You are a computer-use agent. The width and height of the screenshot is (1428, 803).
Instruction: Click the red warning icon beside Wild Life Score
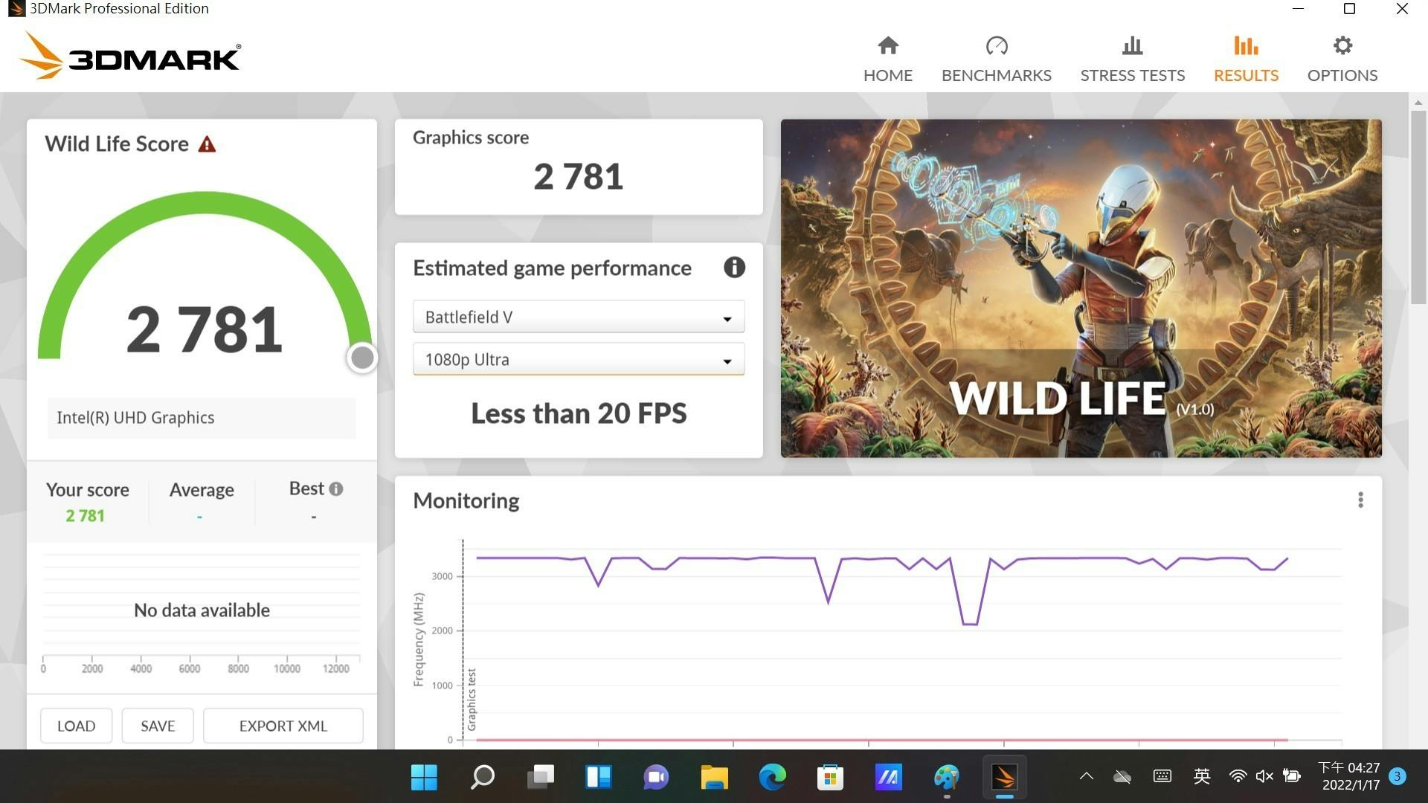point(207,144)
